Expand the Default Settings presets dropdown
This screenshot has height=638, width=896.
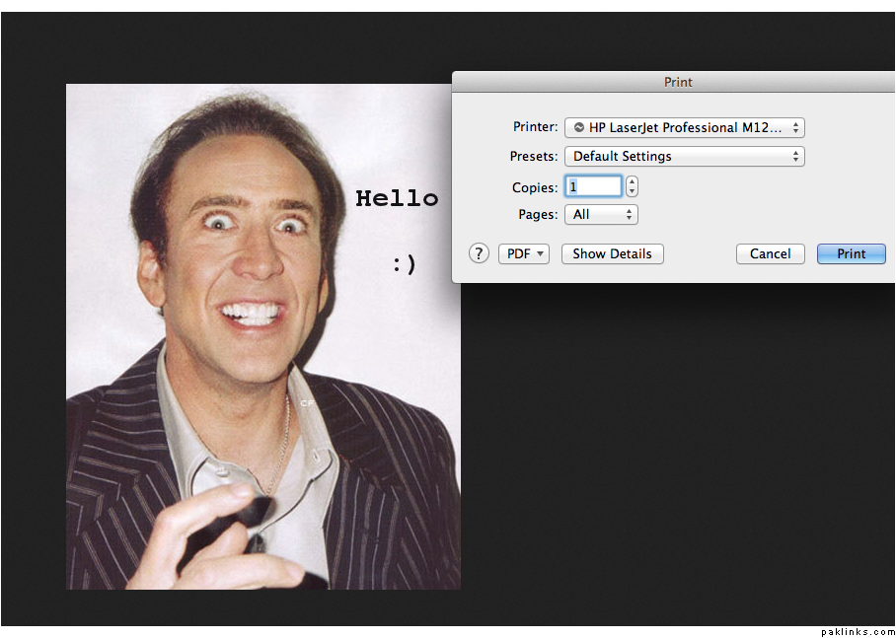click(x=684, y=156)
